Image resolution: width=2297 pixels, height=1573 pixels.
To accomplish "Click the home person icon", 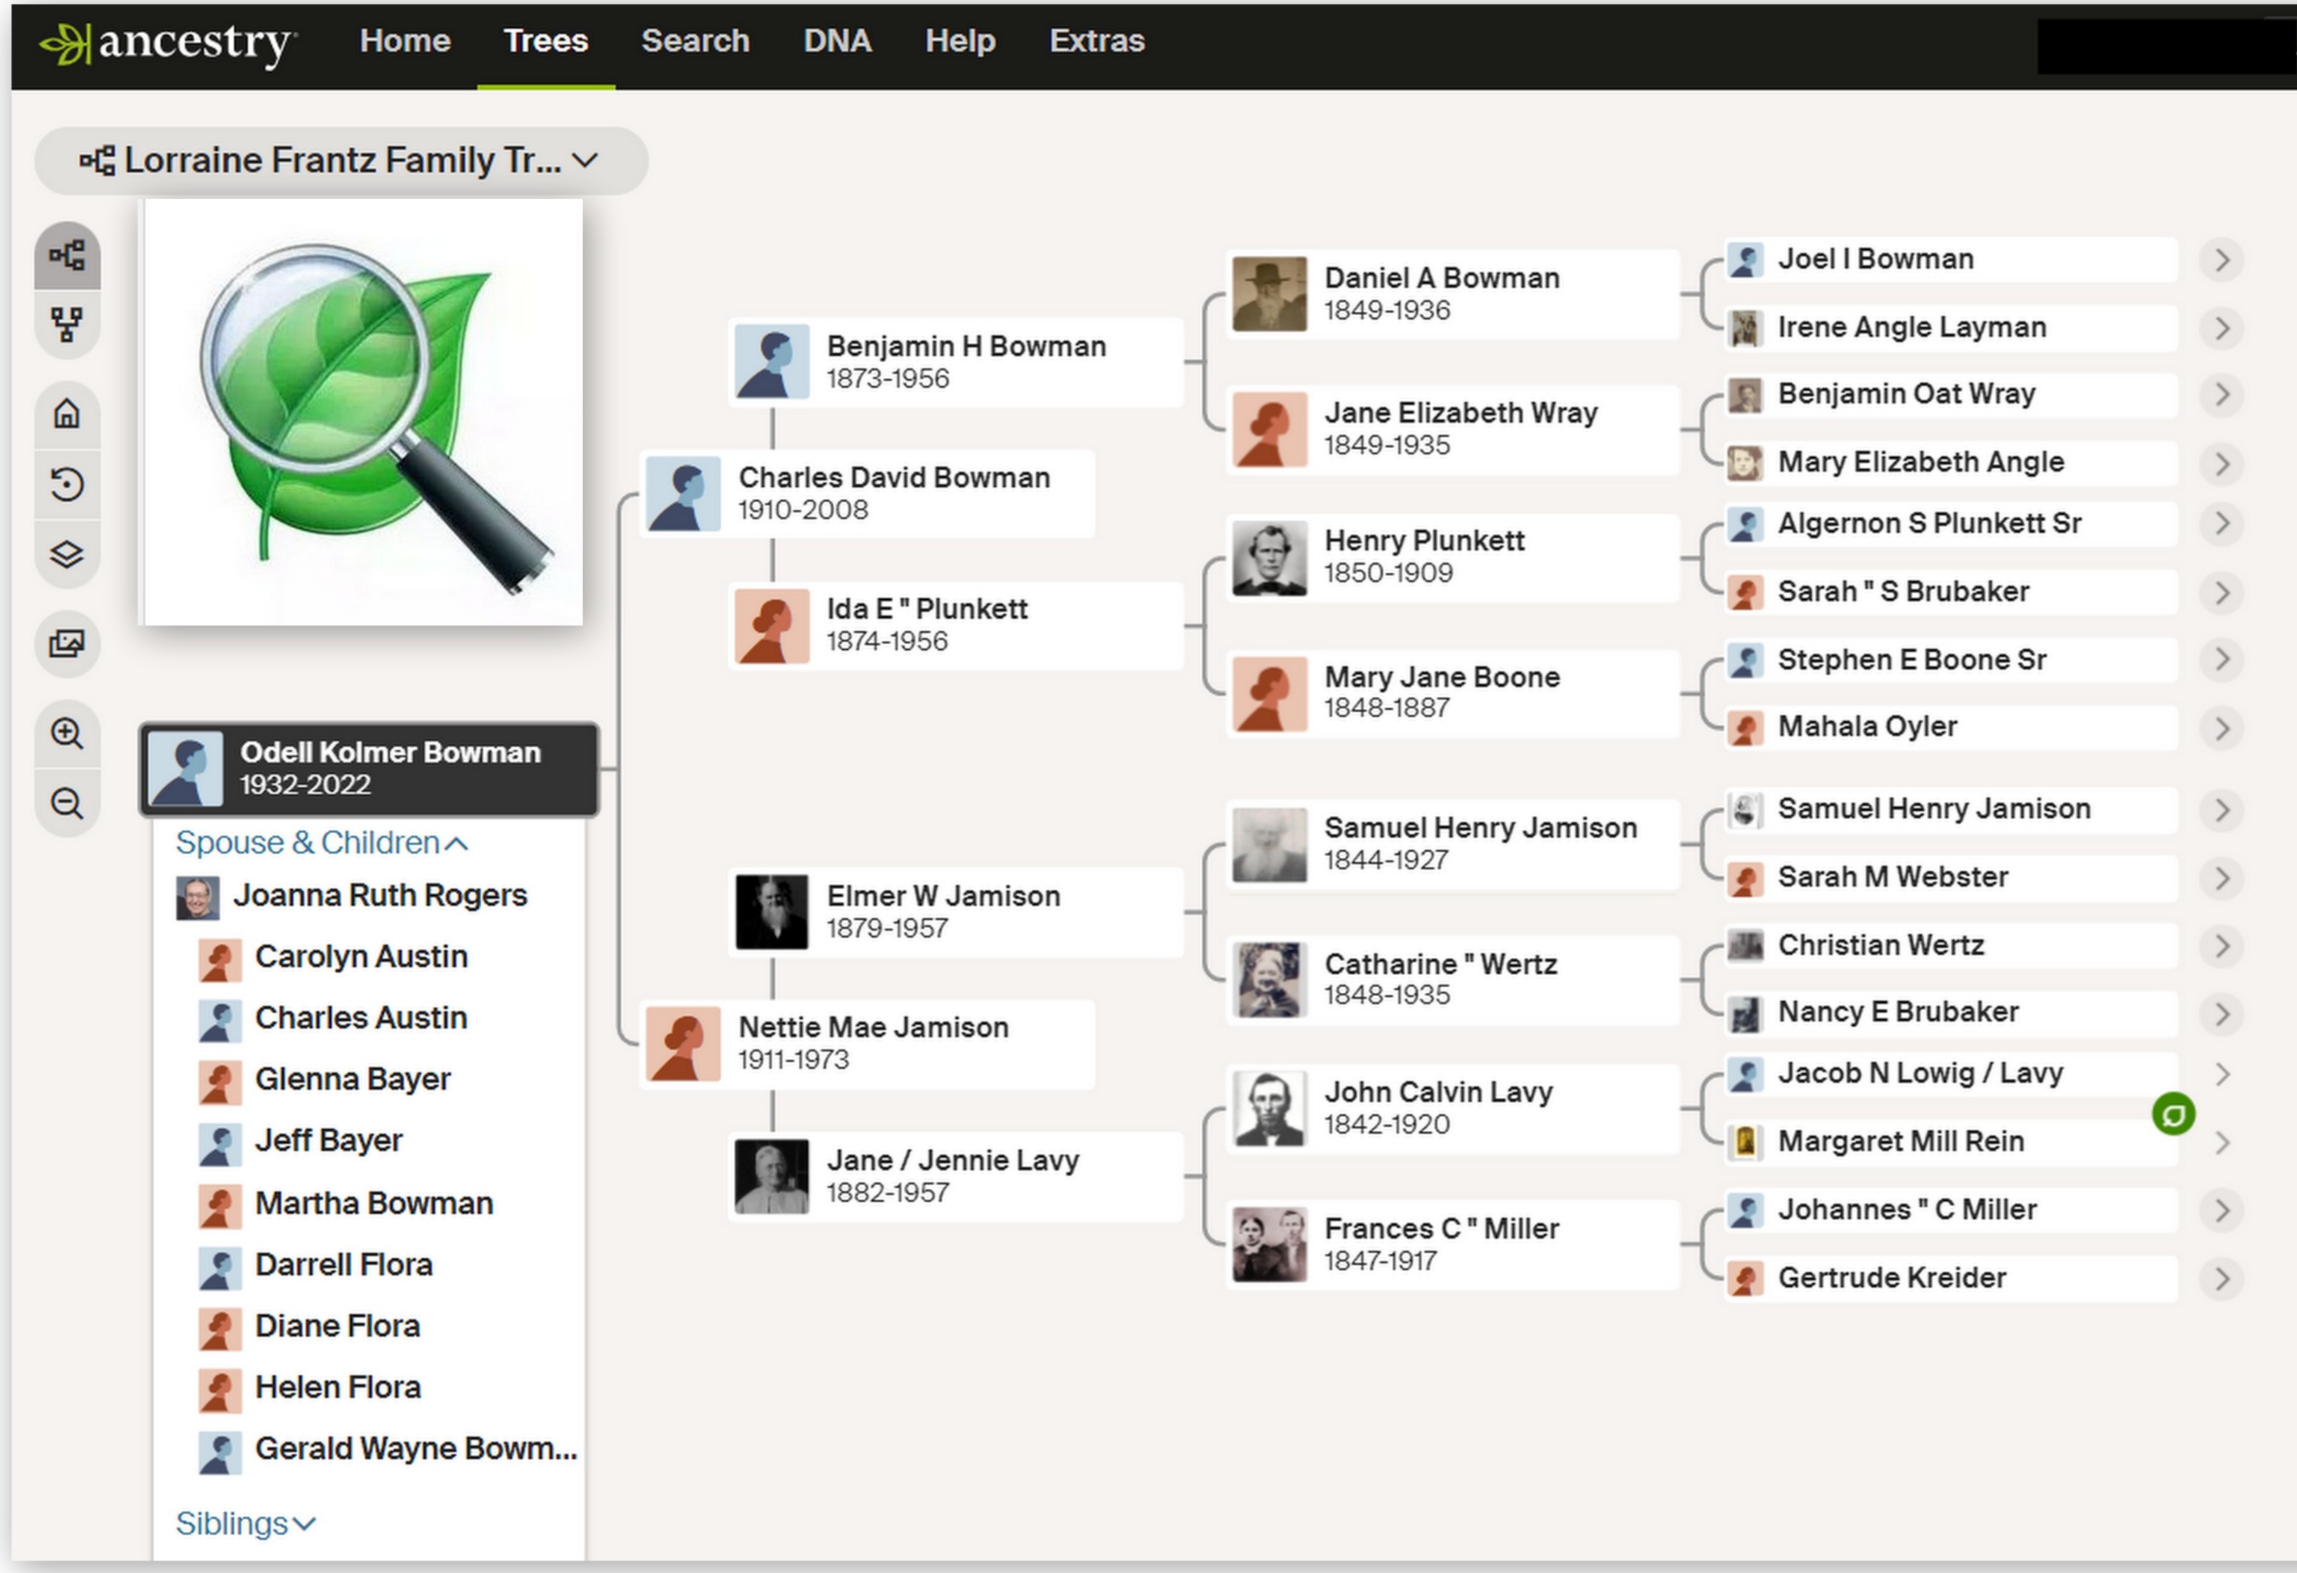I will [x=67, y=413].
